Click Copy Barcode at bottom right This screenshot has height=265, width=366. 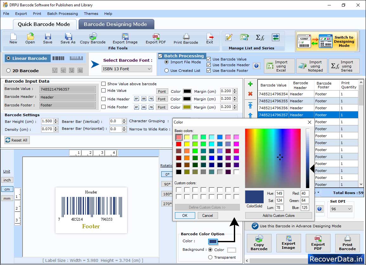[x=259, y=243]
